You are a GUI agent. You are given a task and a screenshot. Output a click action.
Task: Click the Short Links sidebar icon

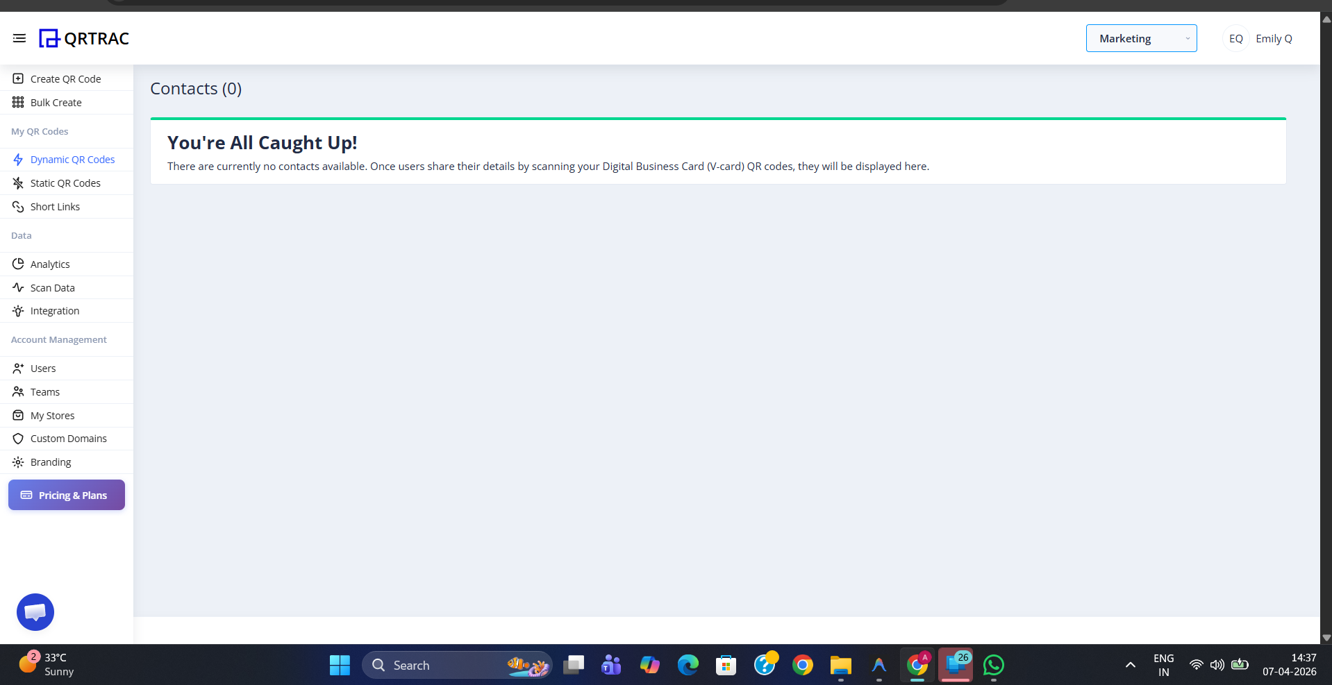17,206
